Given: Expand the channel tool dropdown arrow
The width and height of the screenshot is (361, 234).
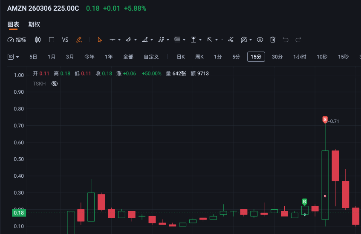Looking at the screenshot, I should pyautogui.click(x=136, y=40).
